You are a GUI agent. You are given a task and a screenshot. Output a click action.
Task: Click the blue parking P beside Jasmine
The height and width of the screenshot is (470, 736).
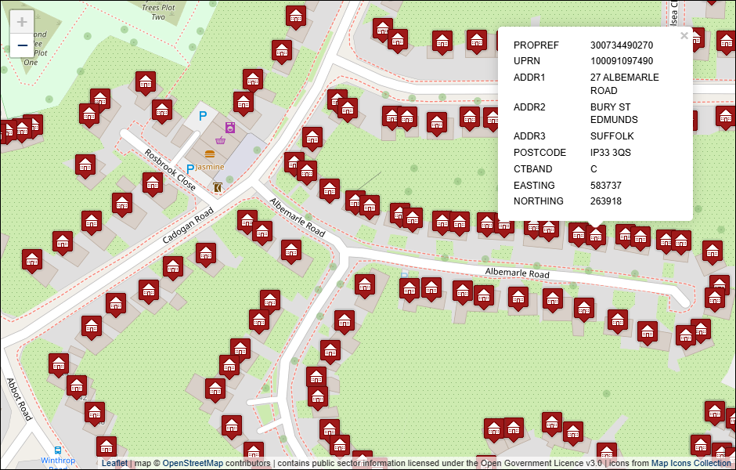click(x=190, y=168)
